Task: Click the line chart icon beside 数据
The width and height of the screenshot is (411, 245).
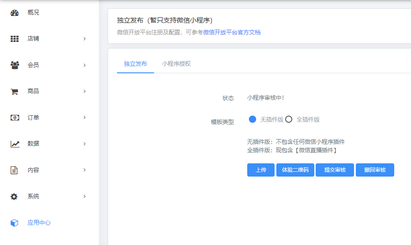Action: (15, 144)
